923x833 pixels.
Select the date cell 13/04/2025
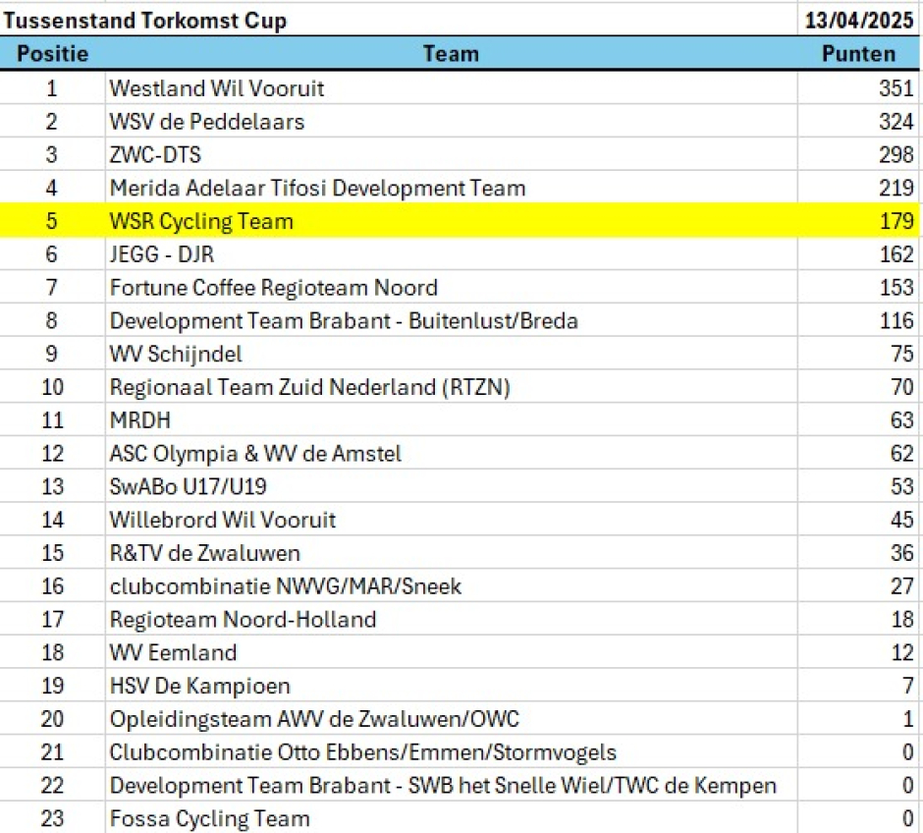(x=859, y=21)
